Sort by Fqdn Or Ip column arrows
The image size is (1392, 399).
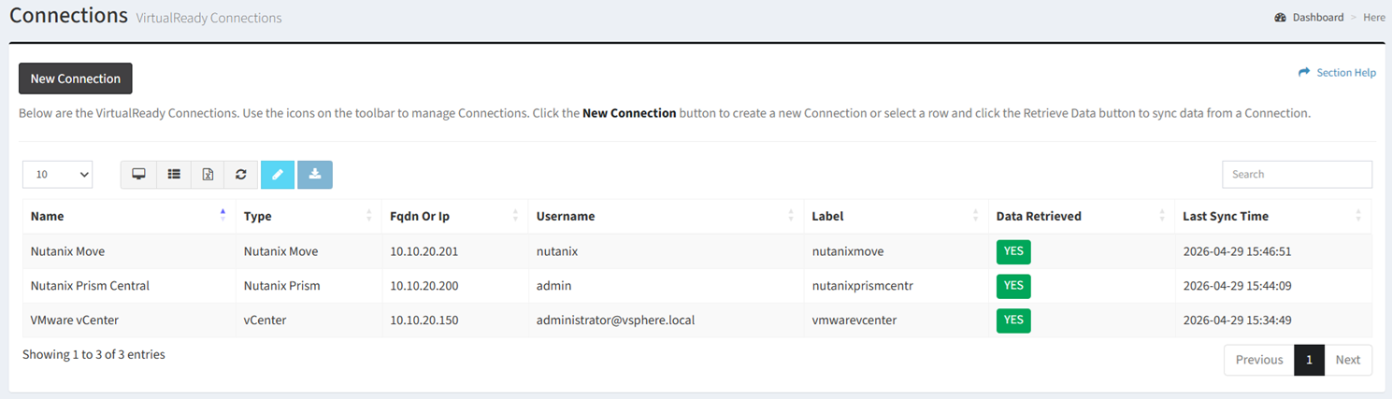[x=515, y=216]
